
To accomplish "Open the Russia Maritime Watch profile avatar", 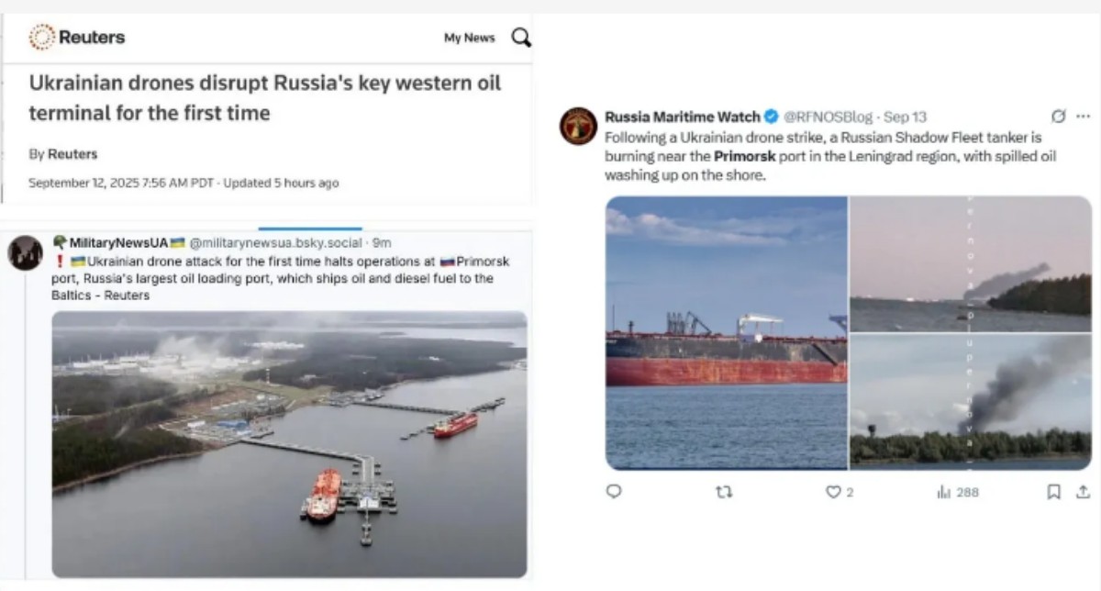I will click(579, 126).
